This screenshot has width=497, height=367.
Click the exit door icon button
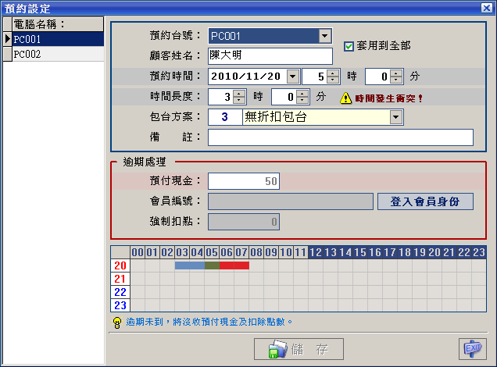point(470,348)
